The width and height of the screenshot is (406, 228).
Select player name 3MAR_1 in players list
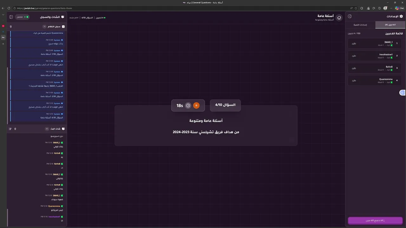coord(388,42)
